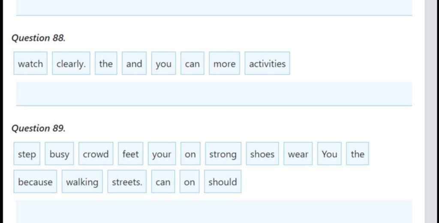439x223 pixels.
Task: Pick the "walking" word tile
Action: (82, 182)
